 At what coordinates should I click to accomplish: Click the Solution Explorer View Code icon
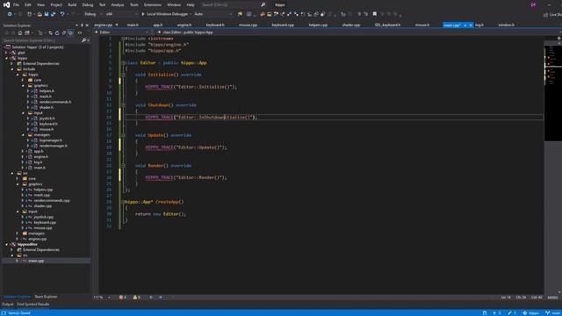point(80,33)
